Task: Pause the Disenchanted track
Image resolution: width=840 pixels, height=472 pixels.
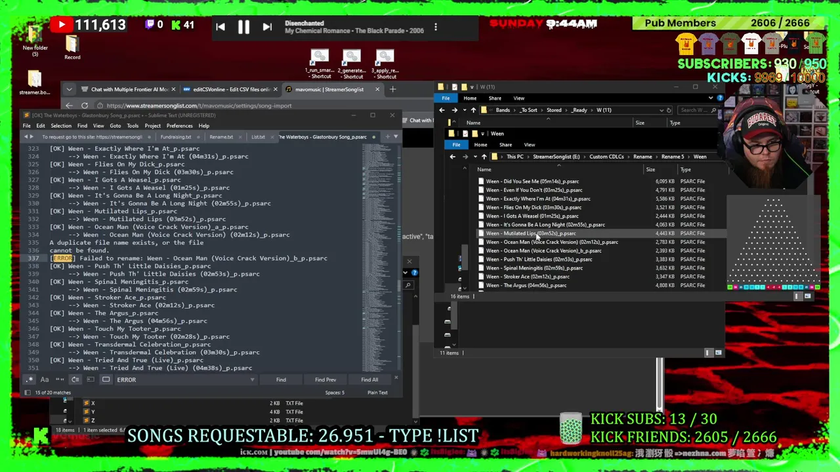Action: tap(243, 27)
